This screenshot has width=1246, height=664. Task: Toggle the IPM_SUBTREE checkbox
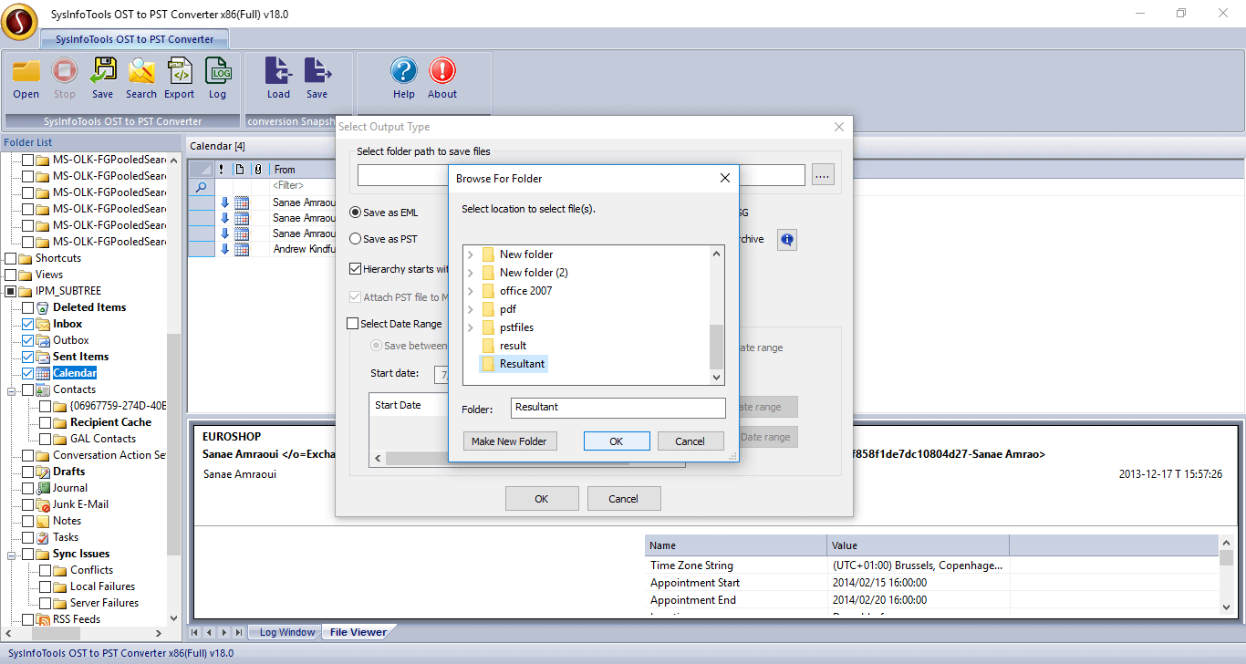point(11,291)
